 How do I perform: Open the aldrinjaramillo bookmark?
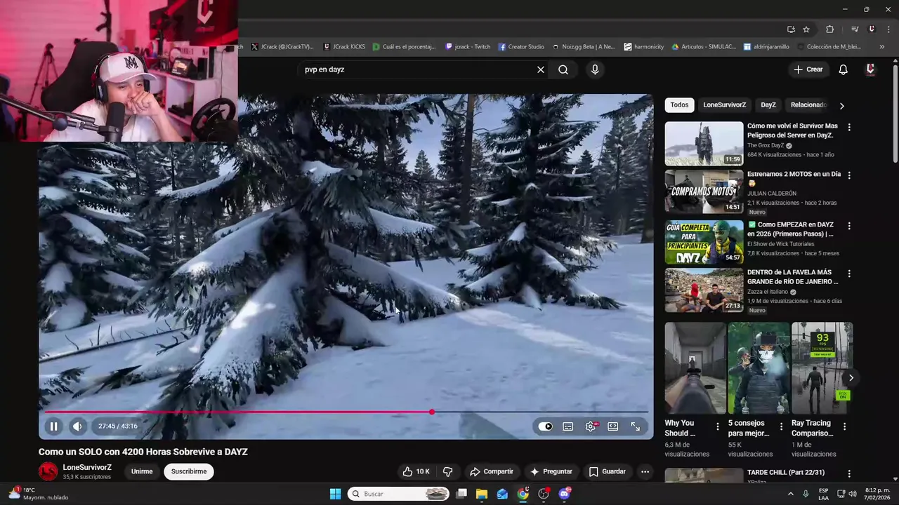767,47
